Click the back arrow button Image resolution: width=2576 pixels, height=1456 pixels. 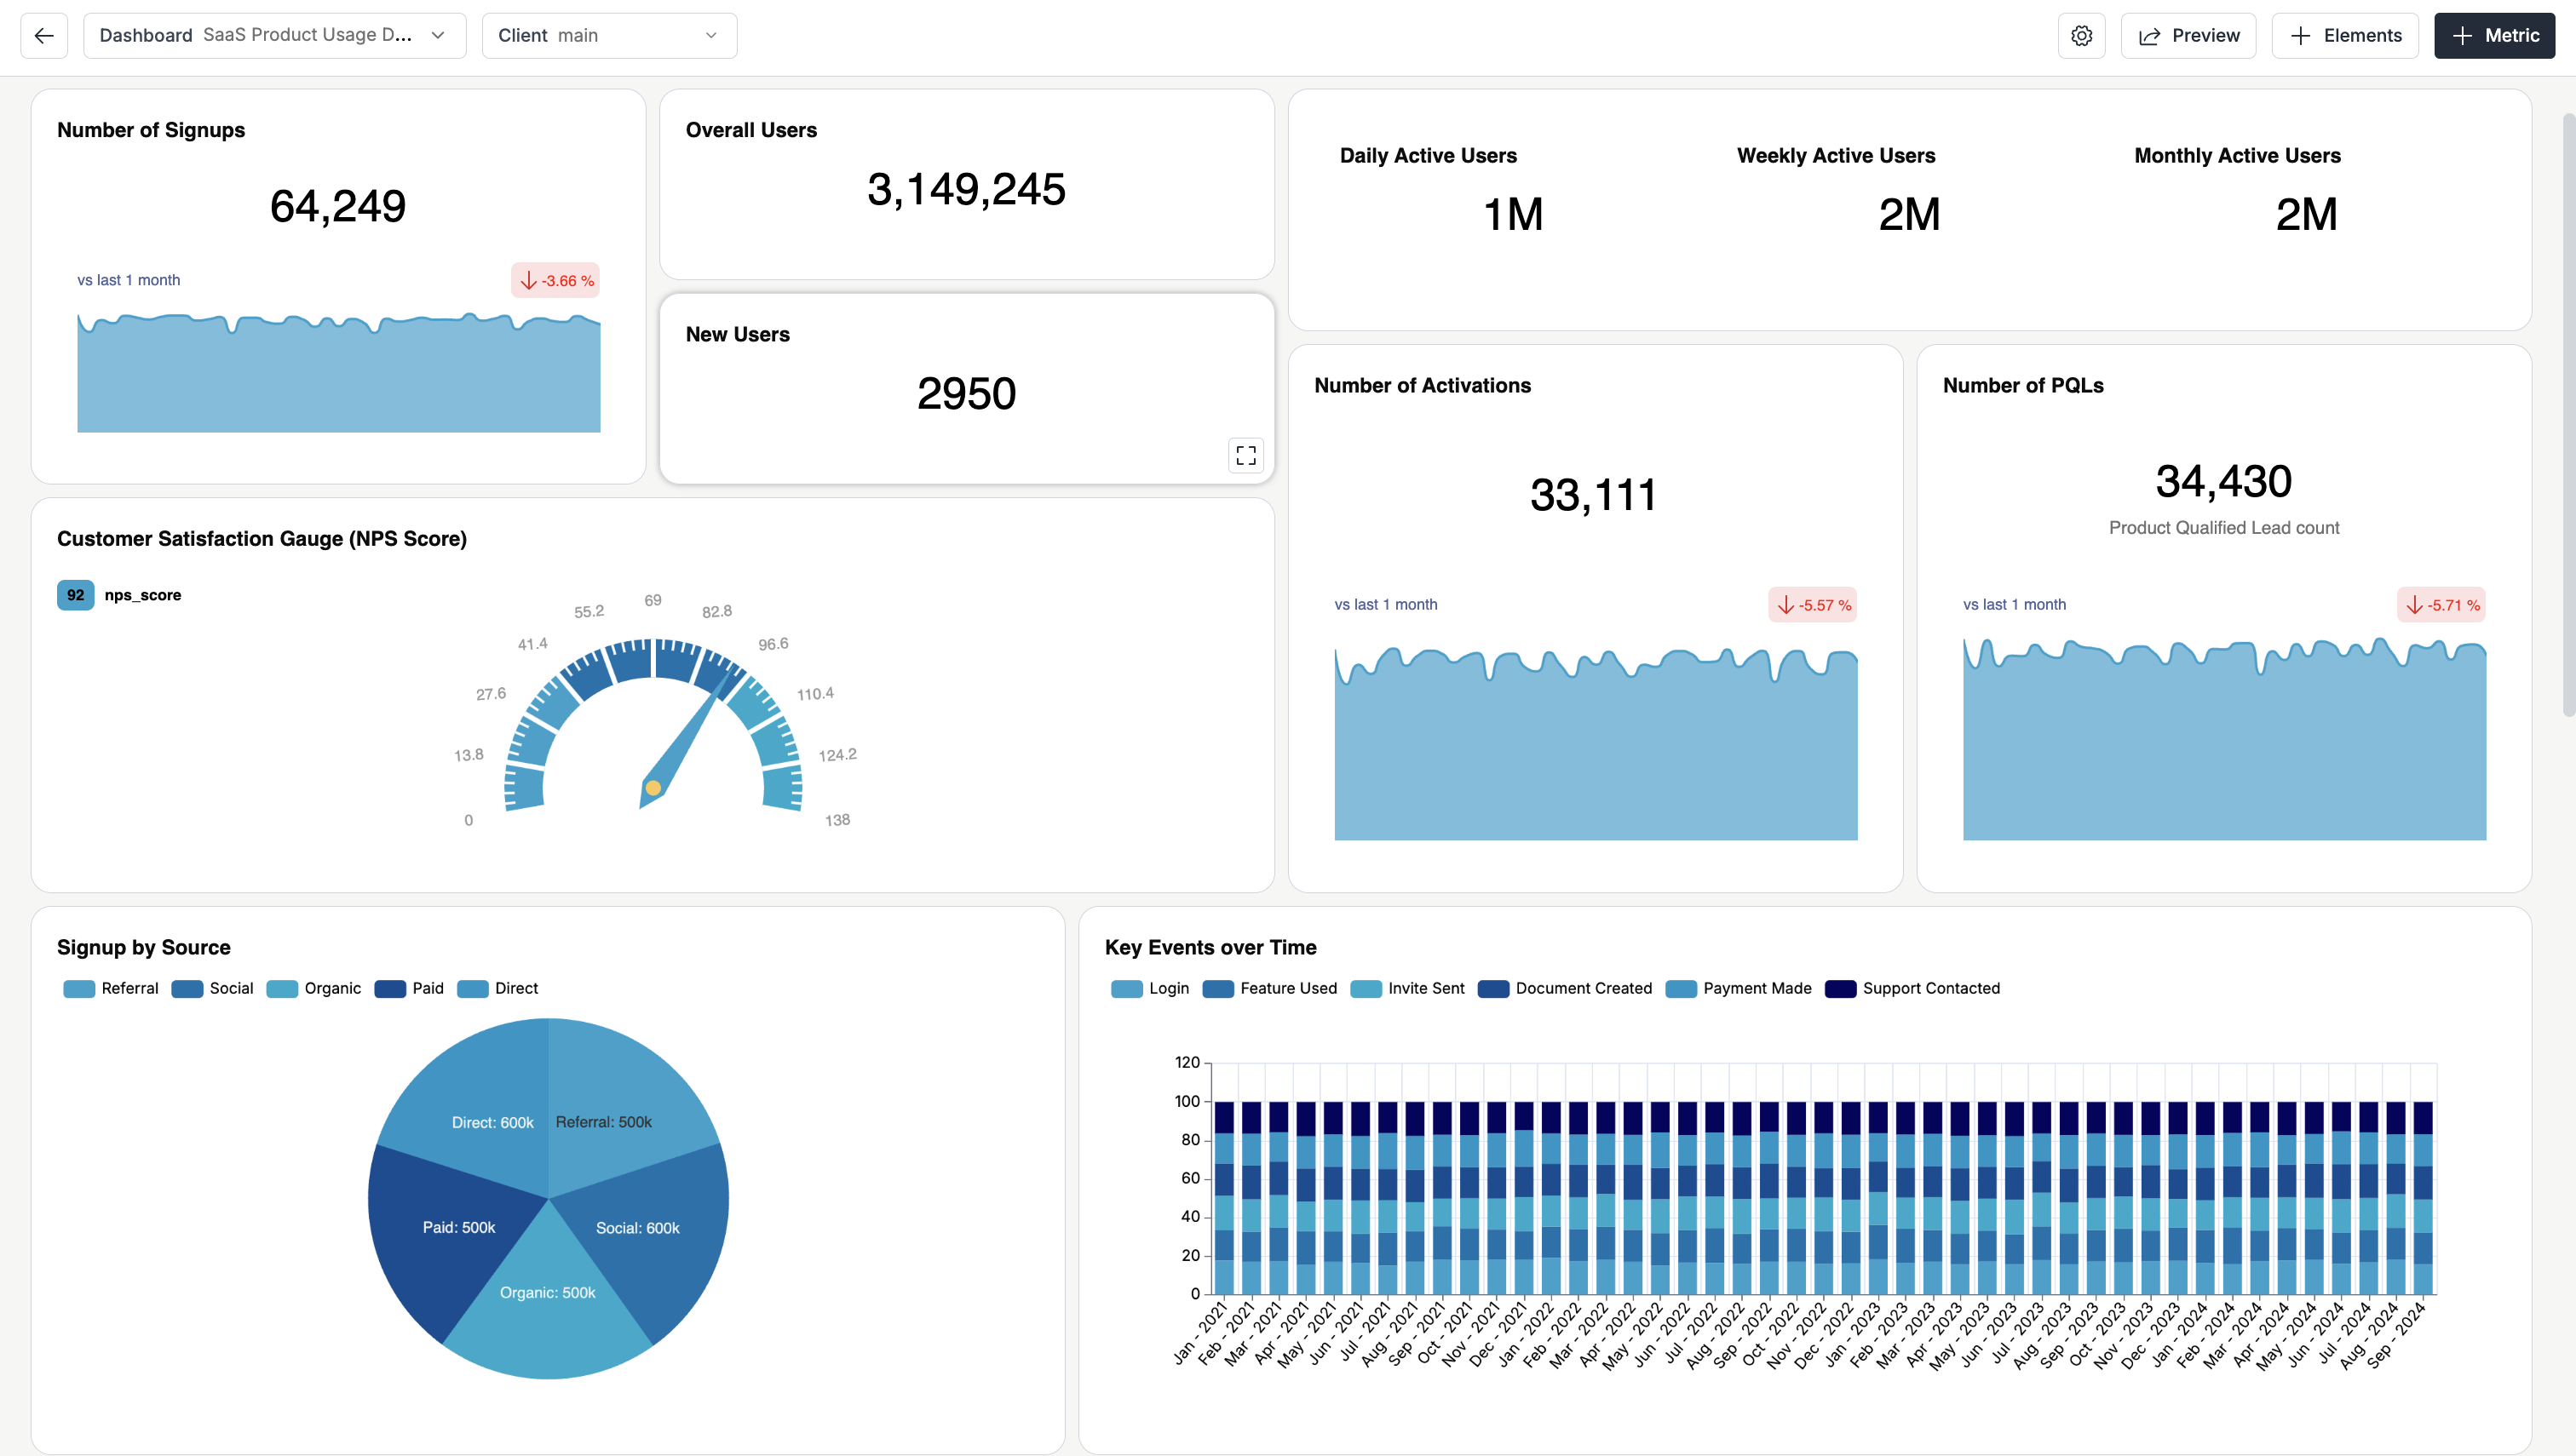(44, 36)
